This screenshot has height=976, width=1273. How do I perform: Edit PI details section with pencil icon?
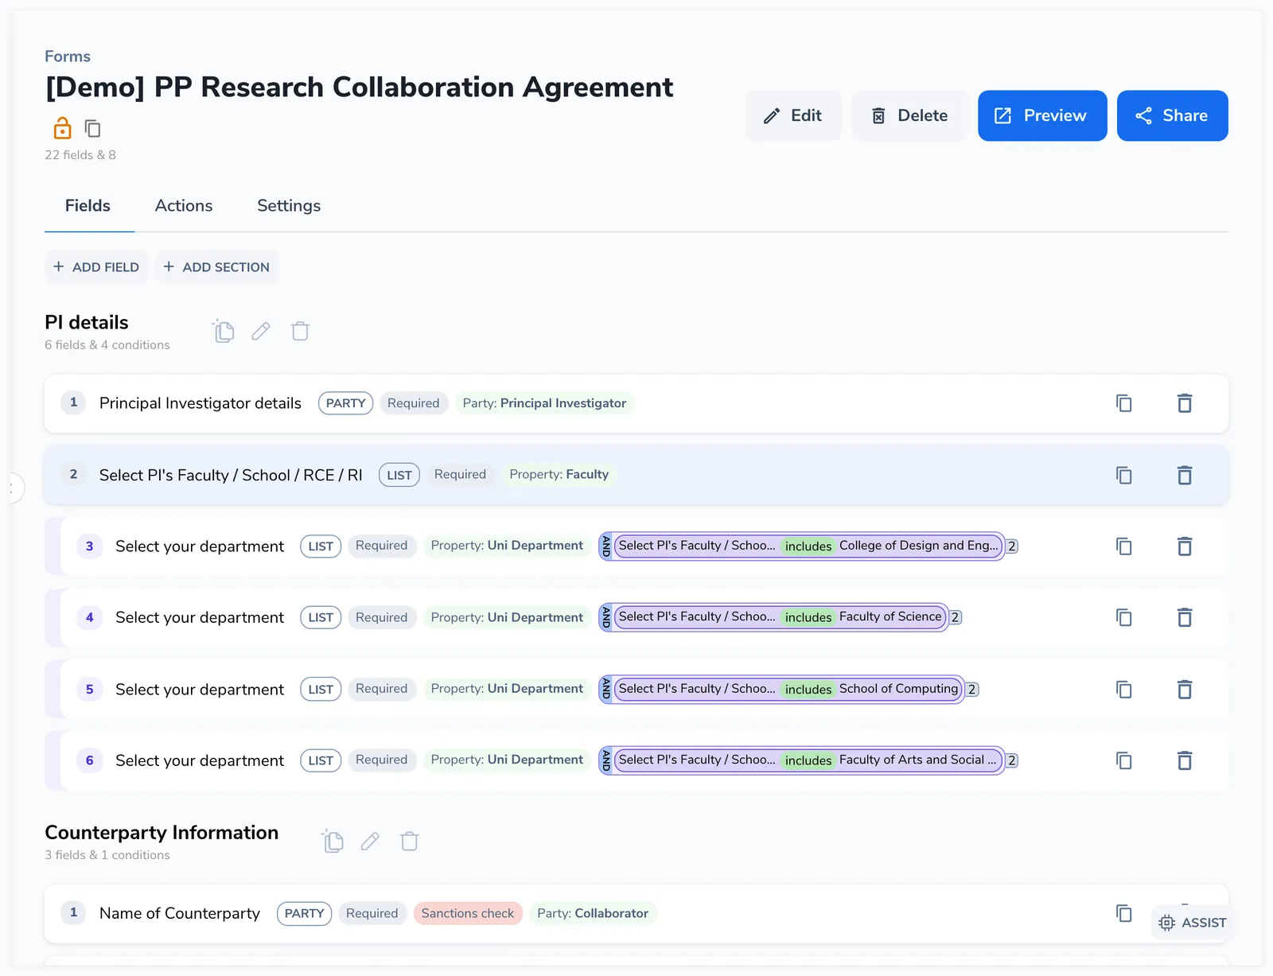(261, 331)
